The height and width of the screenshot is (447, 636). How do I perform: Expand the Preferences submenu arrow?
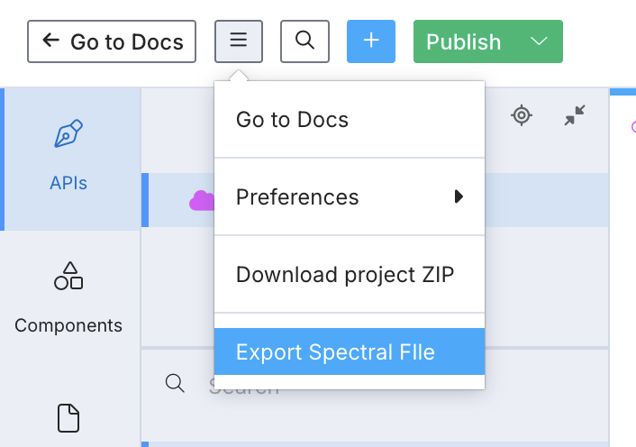(459, 196)
